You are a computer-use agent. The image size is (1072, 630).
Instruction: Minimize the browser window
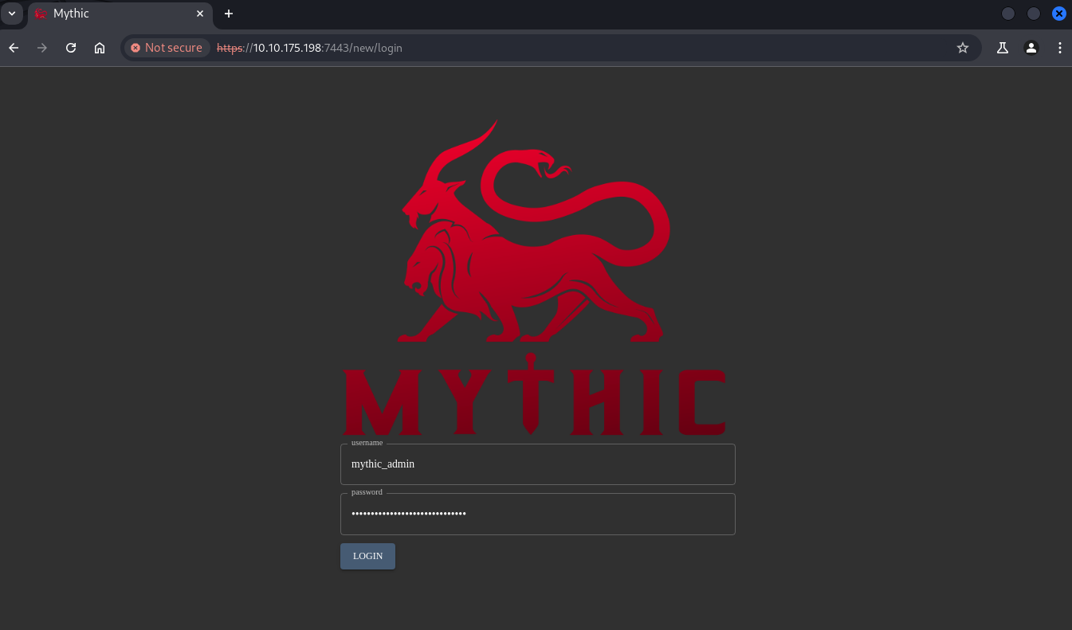[x=1008, y=14]
